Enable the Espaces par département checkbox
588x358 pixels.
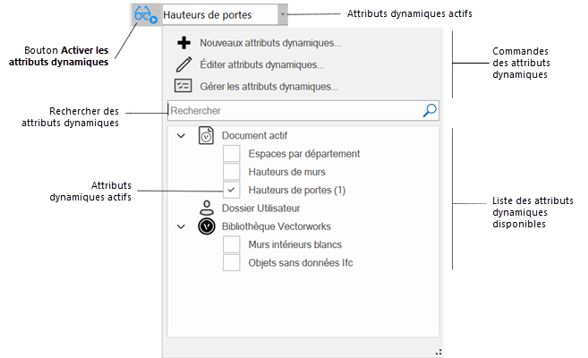click(231, 154)
